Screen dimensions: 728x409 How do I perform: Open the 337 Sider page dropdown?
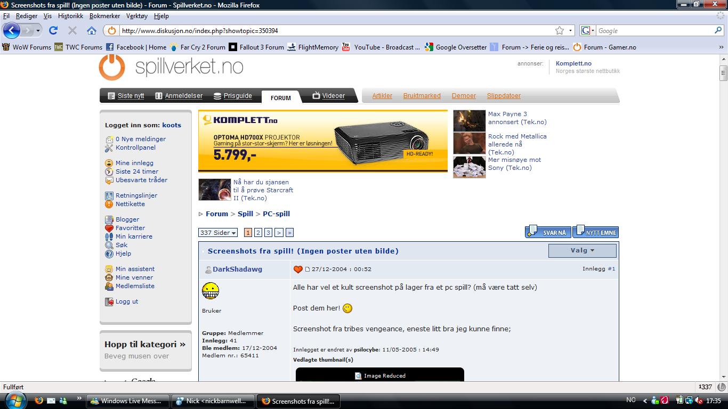218,233
